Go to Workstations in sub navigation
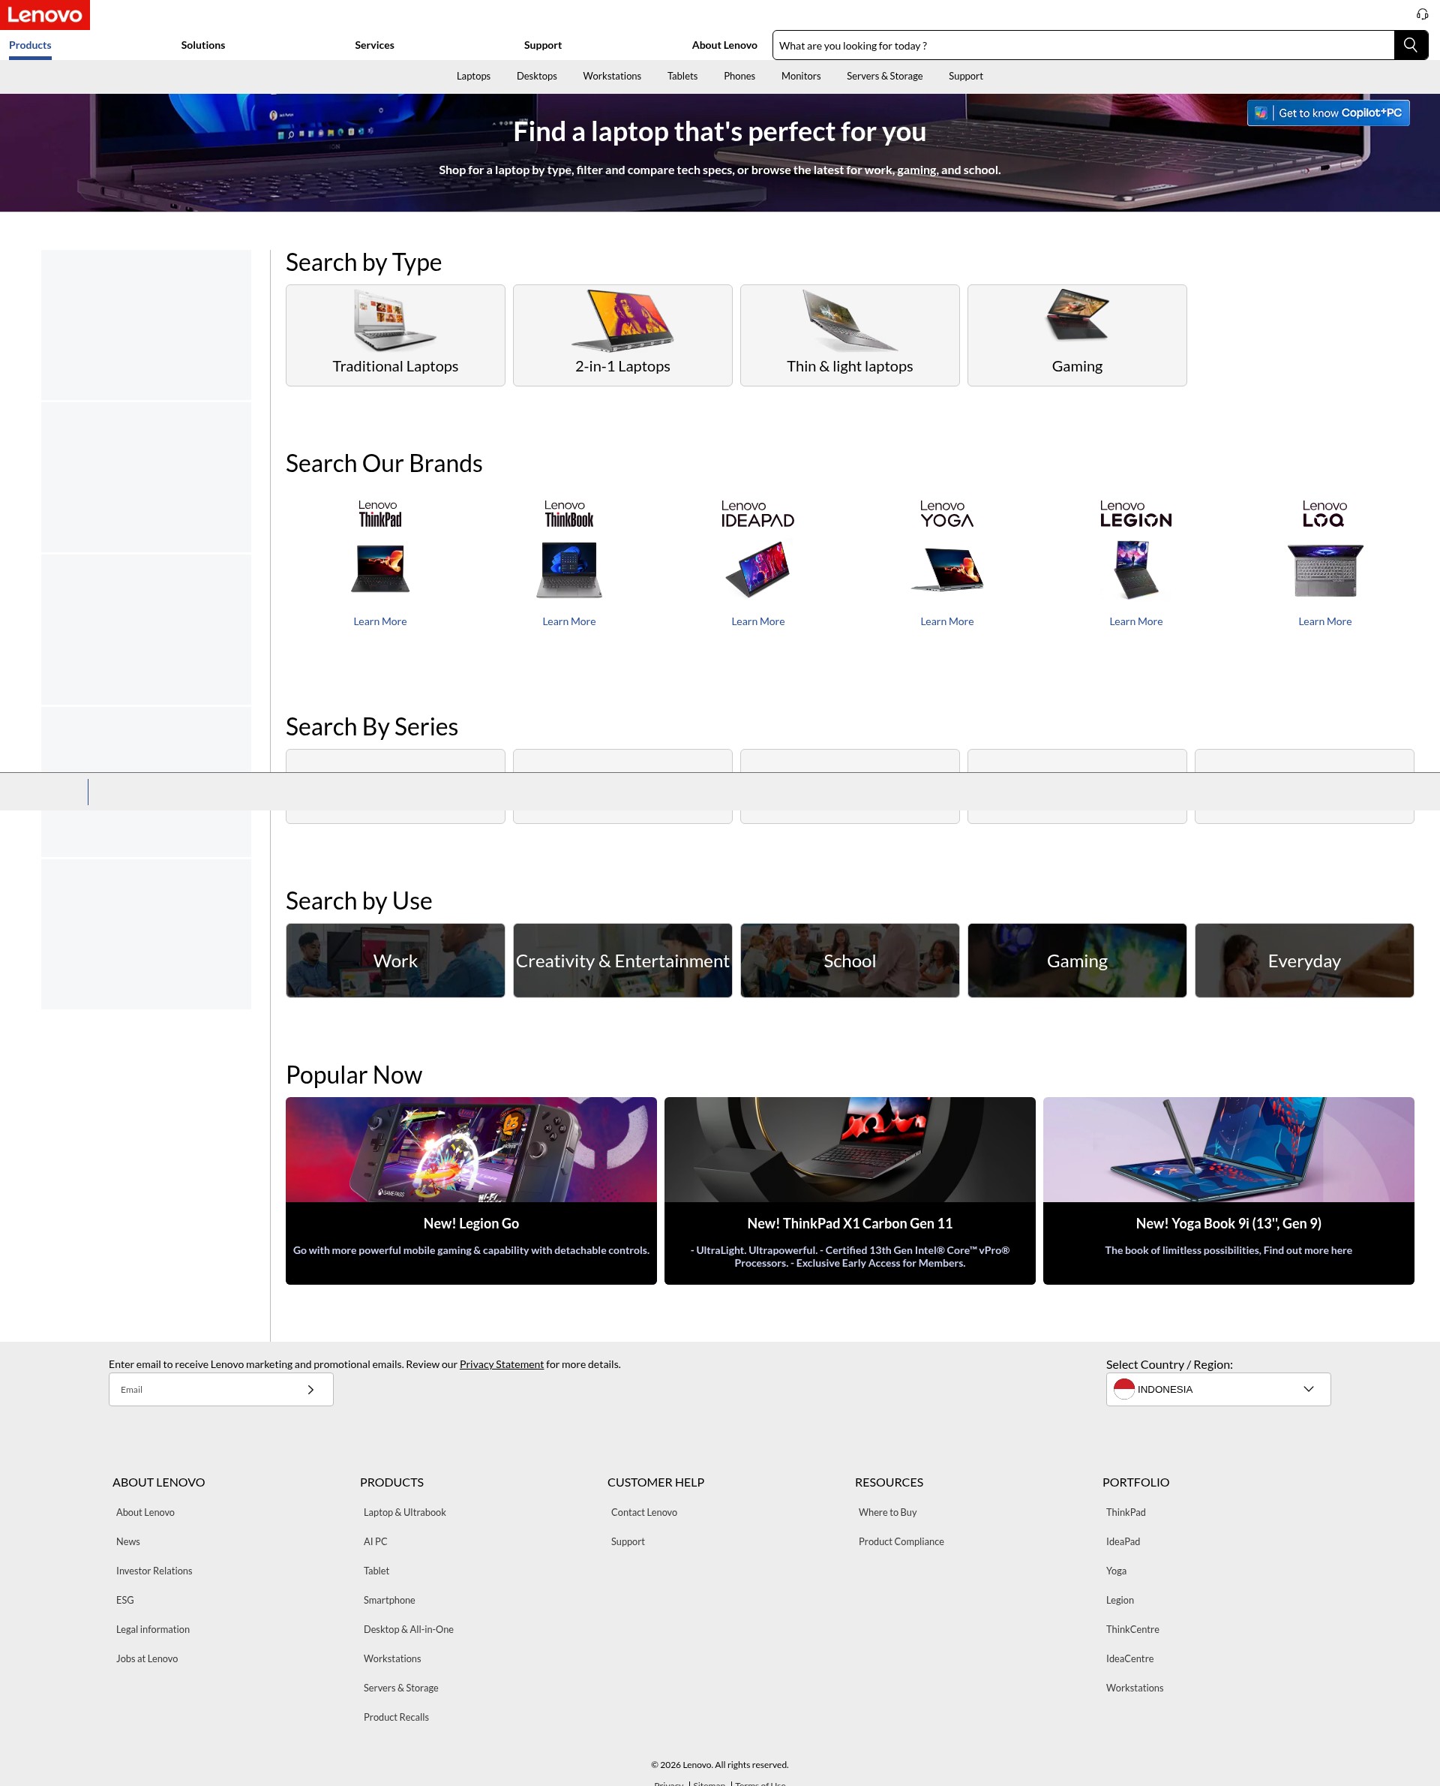This screenshot has width=1440, height=1786. (x=611, y=77)
